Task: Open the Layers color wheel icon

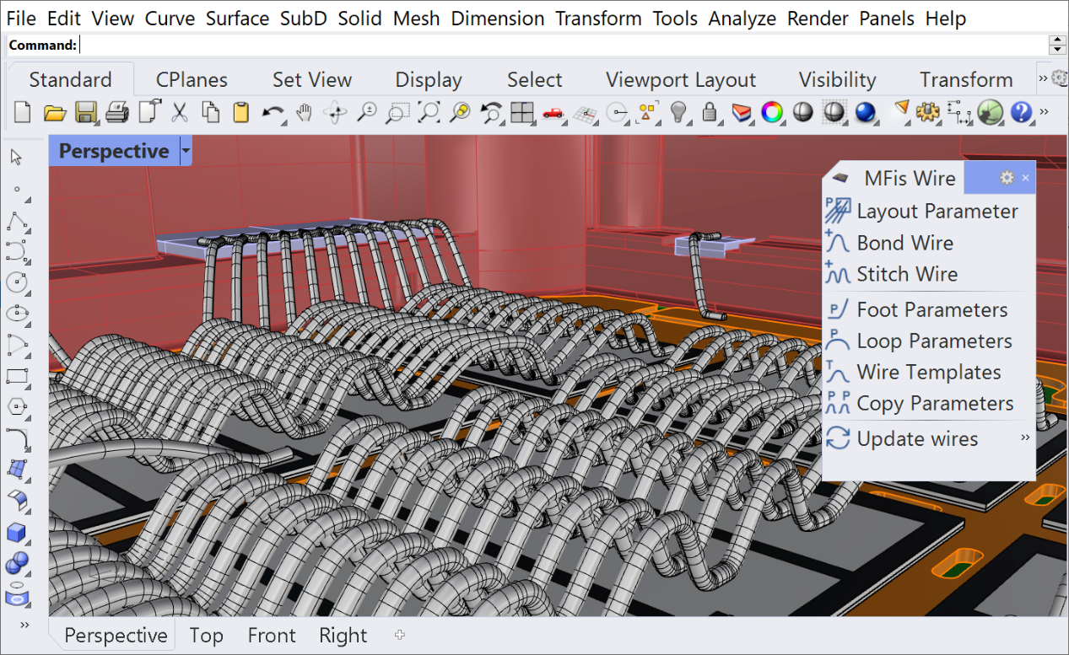Action: coord(771,112)
